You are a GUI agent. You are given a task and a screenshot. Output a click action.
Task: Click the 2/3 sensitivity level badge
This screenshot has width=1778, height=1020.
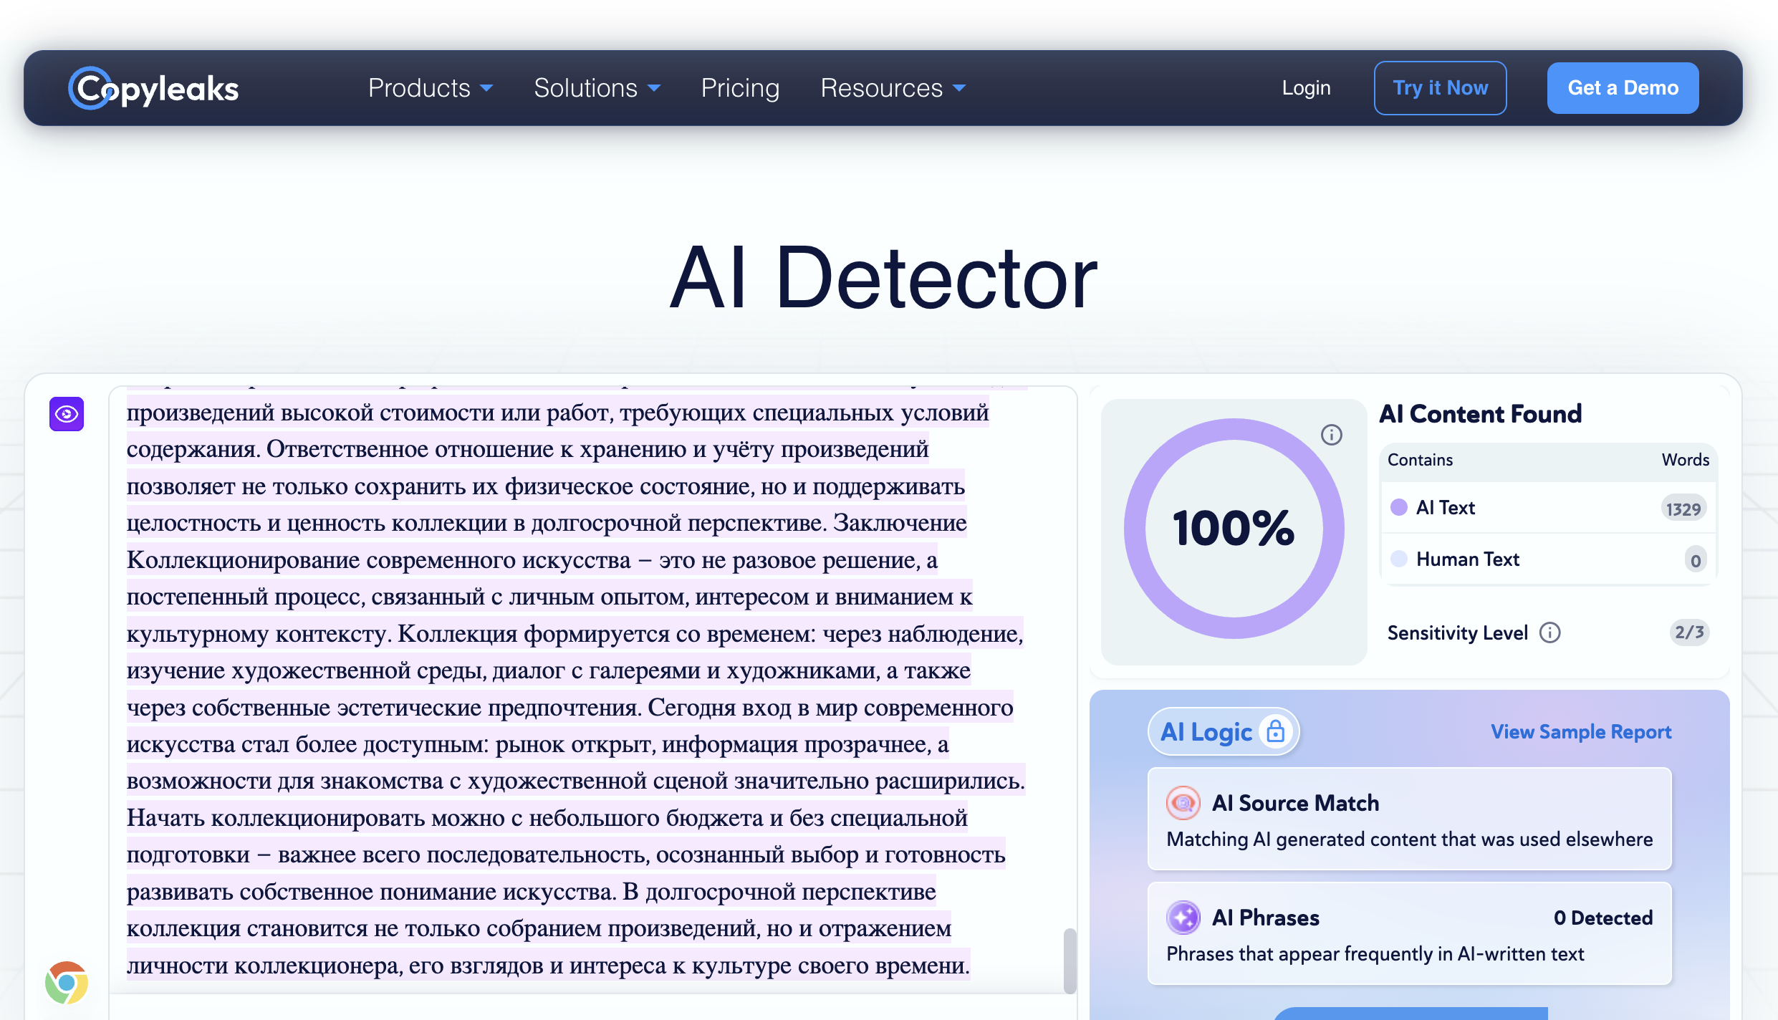[x=1688, y=632]
